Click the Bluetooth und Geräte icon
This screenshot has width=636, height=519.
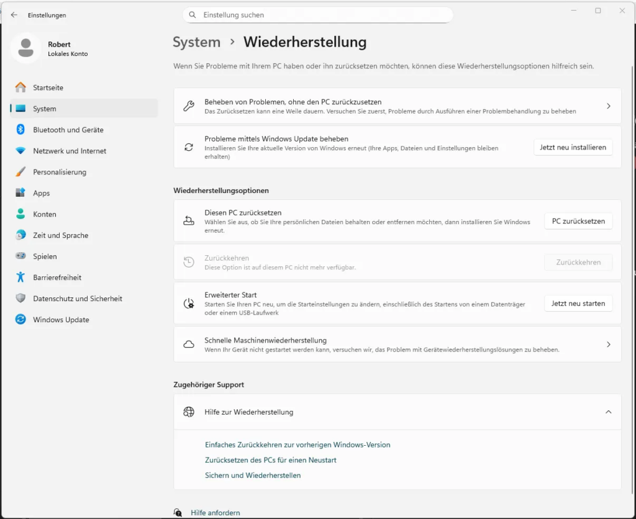pyautogui.click(x=20, y=130)
